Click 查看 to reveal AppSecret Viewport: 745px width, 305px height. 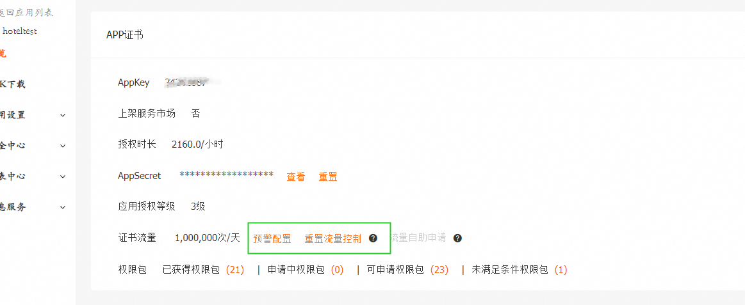(x=295, y=177)
